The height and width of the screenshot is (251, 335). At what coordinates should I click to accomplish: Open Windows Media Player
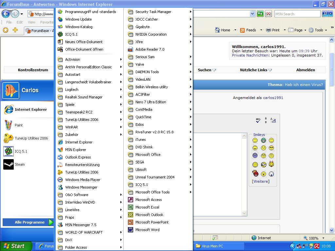pos(89,180)
